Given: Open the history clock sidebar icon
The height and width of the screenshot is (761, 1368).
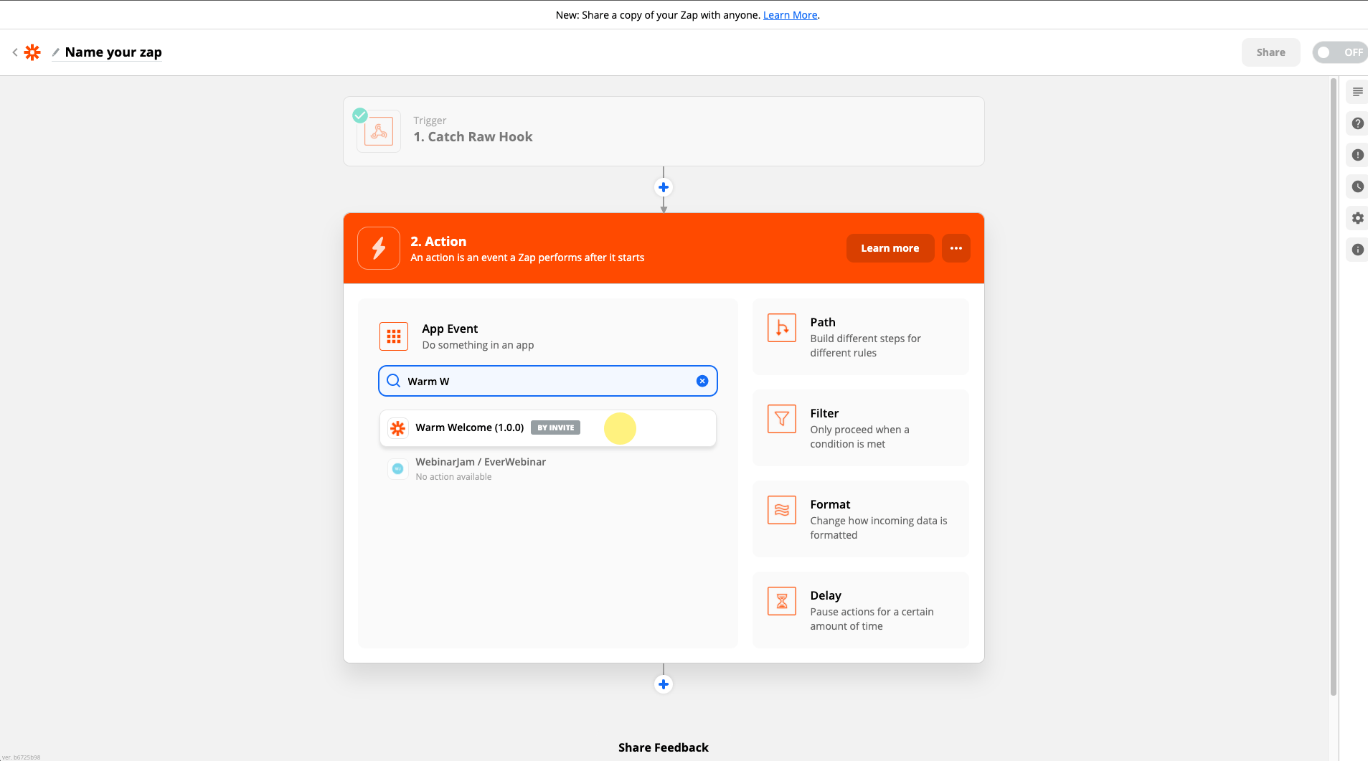Looking at the screenshot, I should (x=1357, y=186).
